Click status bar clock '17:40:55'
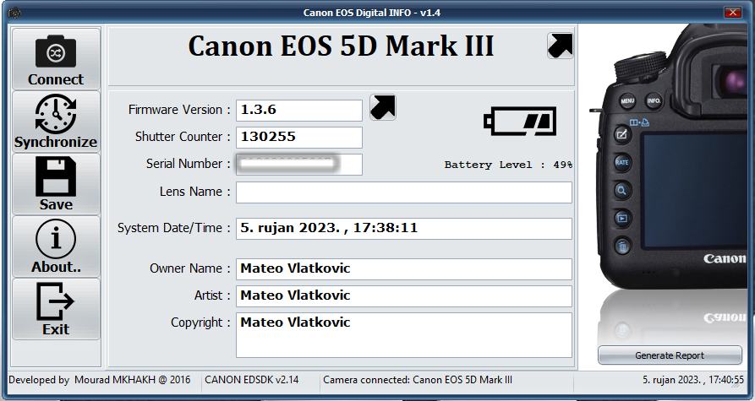 (x=725, y=380)
